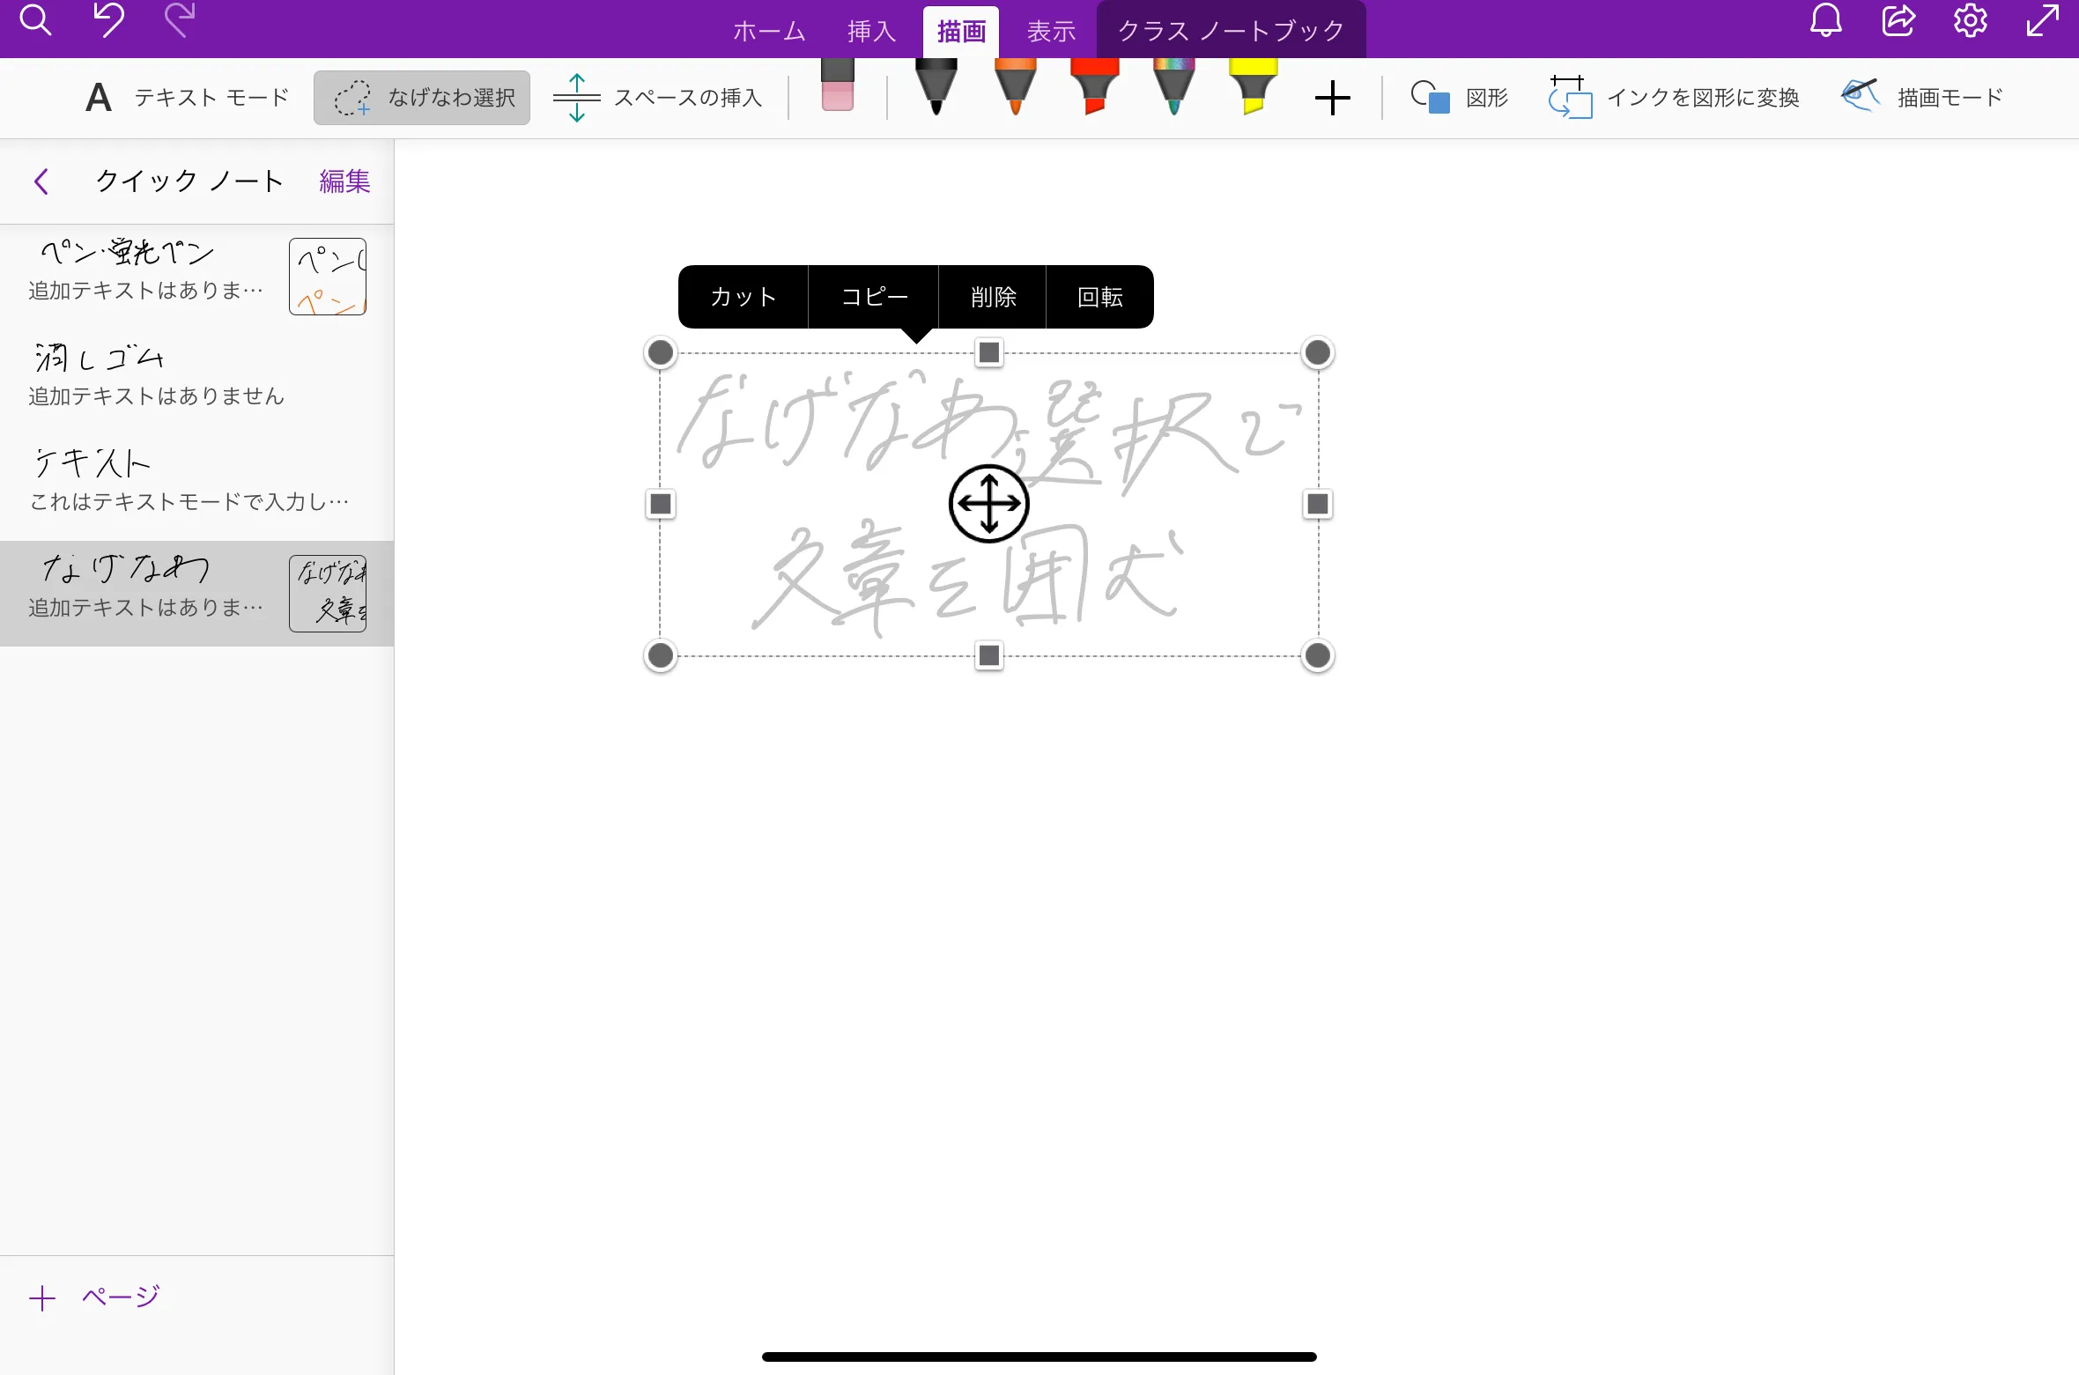Tap the back chevron to show sections
This screenshot has width=2079, height=1375.
click(x=41, y=181)
